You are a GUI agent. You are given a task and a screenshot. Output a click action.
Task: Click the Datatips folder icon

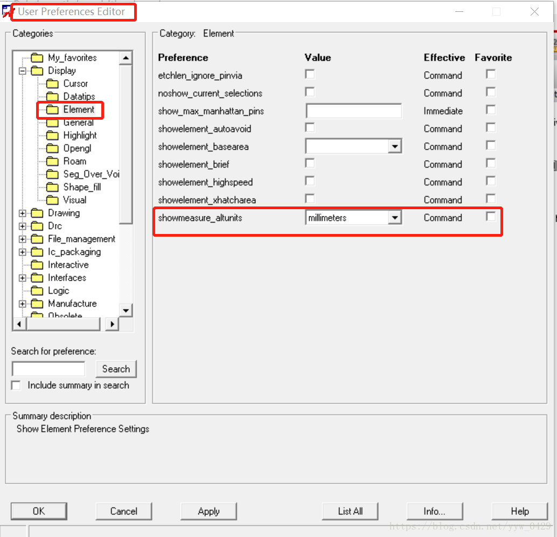(52, 97)
